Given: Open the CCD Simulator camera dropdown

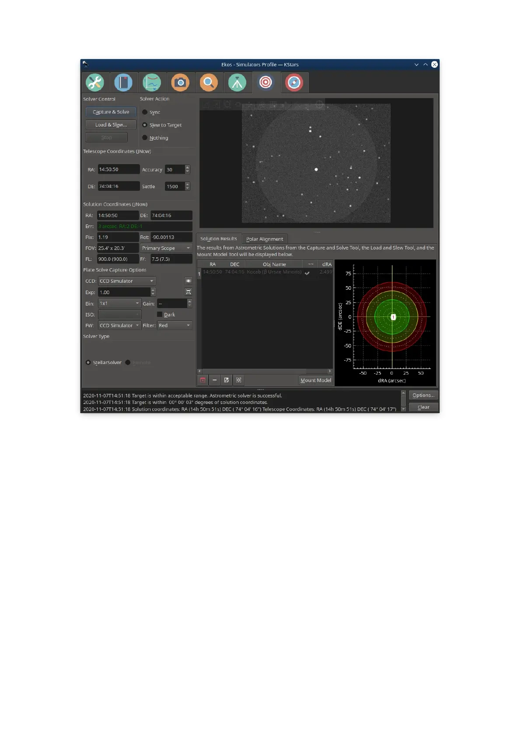Looking at the screenshot, I should pyautogui.click(x=127, y=281).
